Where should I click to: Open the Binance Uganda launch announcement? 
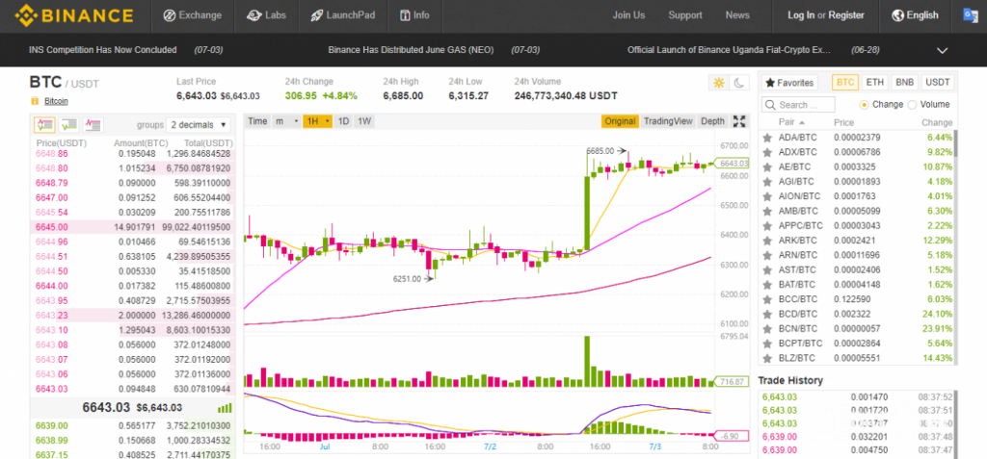tap(729, 50)
